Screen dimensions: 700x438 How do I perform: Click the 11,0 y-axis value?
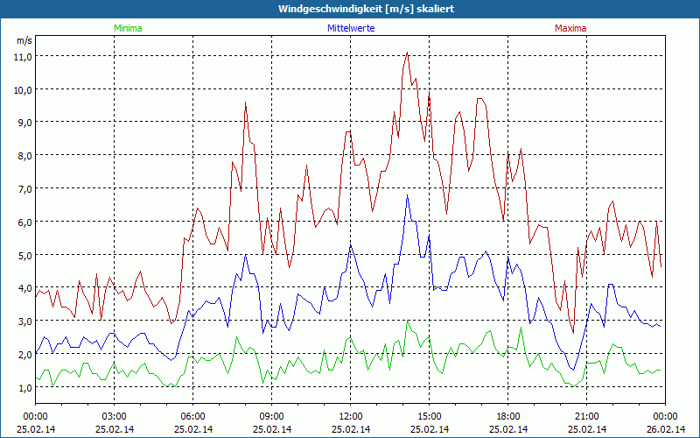click(x=24, y=57)
